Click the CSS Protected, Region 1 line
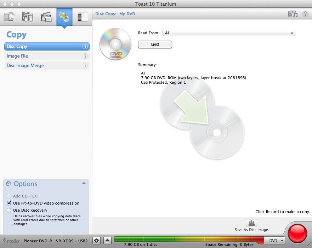Image resolution: width=312 pixels, height=248 pixels. (x=163, y=82)
